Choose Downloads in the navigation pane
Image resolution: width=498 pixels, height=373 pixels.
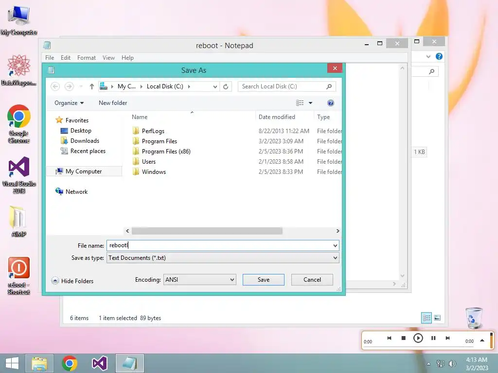pos(85,140)
